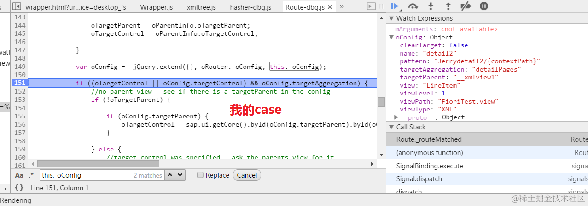Viewport: 588px width, 206px height.
Task: Collapse the Watch Expressions section
Action: (x=392, y=18)
